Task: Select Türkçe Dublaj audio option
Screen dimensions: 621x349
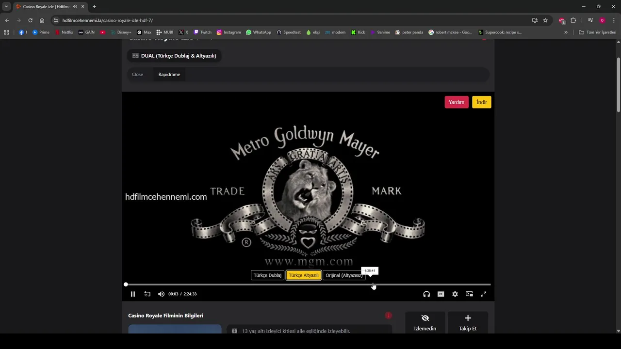Action: (267, 275)
